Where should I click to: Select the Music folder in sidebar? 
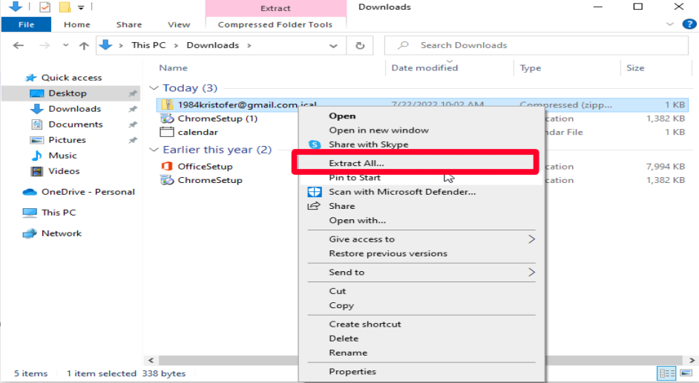62,156
